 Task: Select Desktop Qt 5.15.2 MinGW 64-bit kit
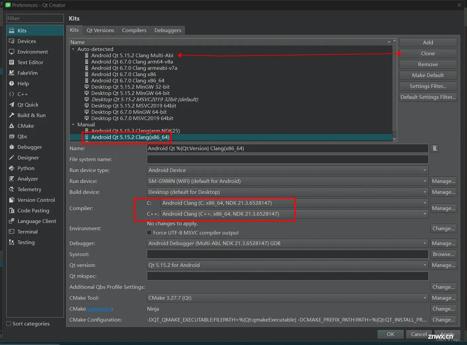(130, 93)
